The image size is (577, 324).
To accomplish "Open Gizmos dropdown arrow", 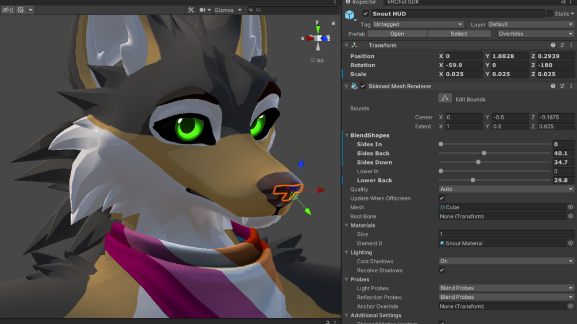I will click(239, 10).
